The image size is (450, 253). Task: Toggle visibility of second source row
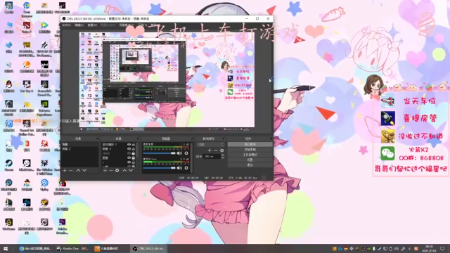click(x=129, y=149)
